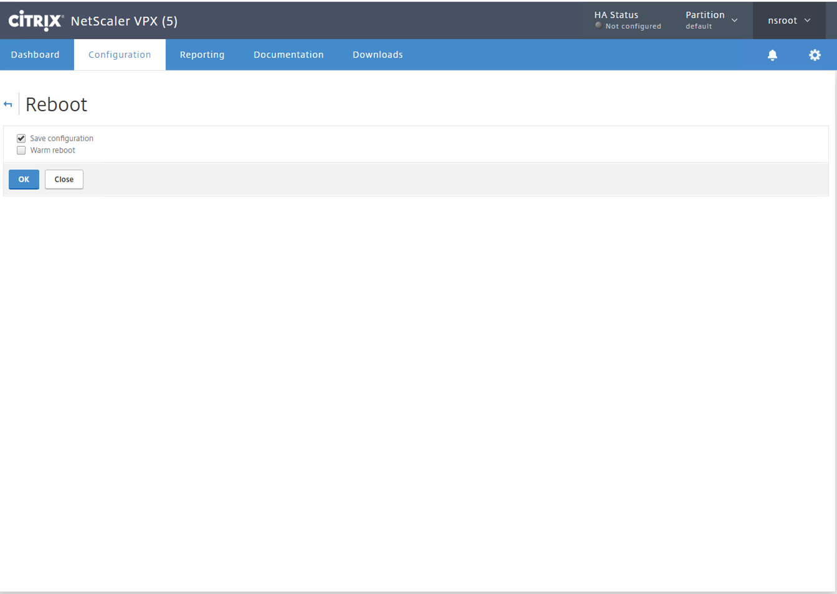837x594 pixels.
Task: Switch to the Dashboard tab
Action: (35, 55)
